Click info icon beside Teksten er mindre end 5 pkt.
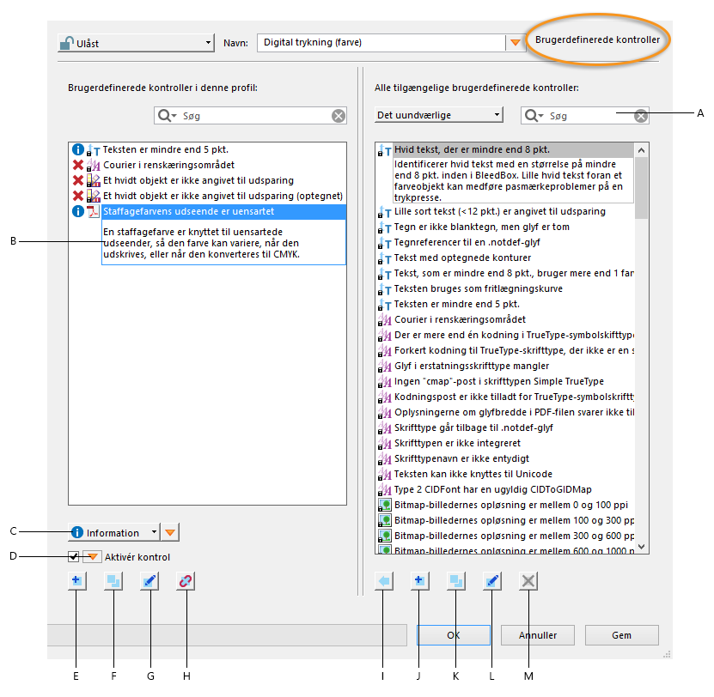714x697 pixels. (78, 149)
